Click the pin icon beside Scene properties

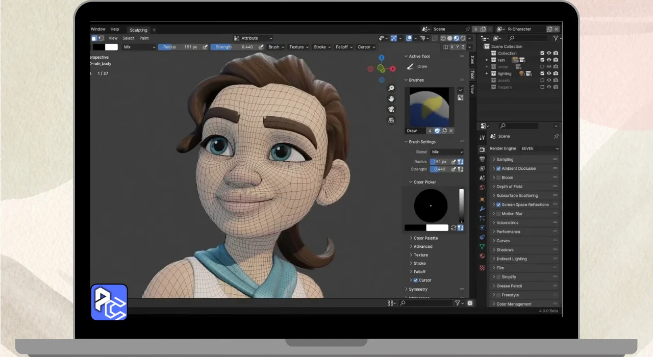[x=556, y=137]
